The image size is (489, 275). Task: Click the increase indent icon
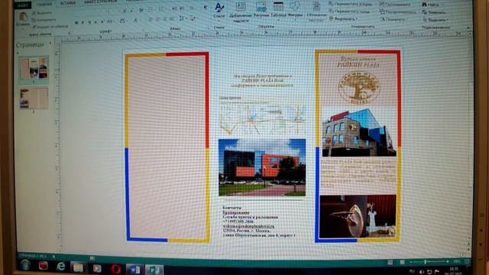pos(182,8)
